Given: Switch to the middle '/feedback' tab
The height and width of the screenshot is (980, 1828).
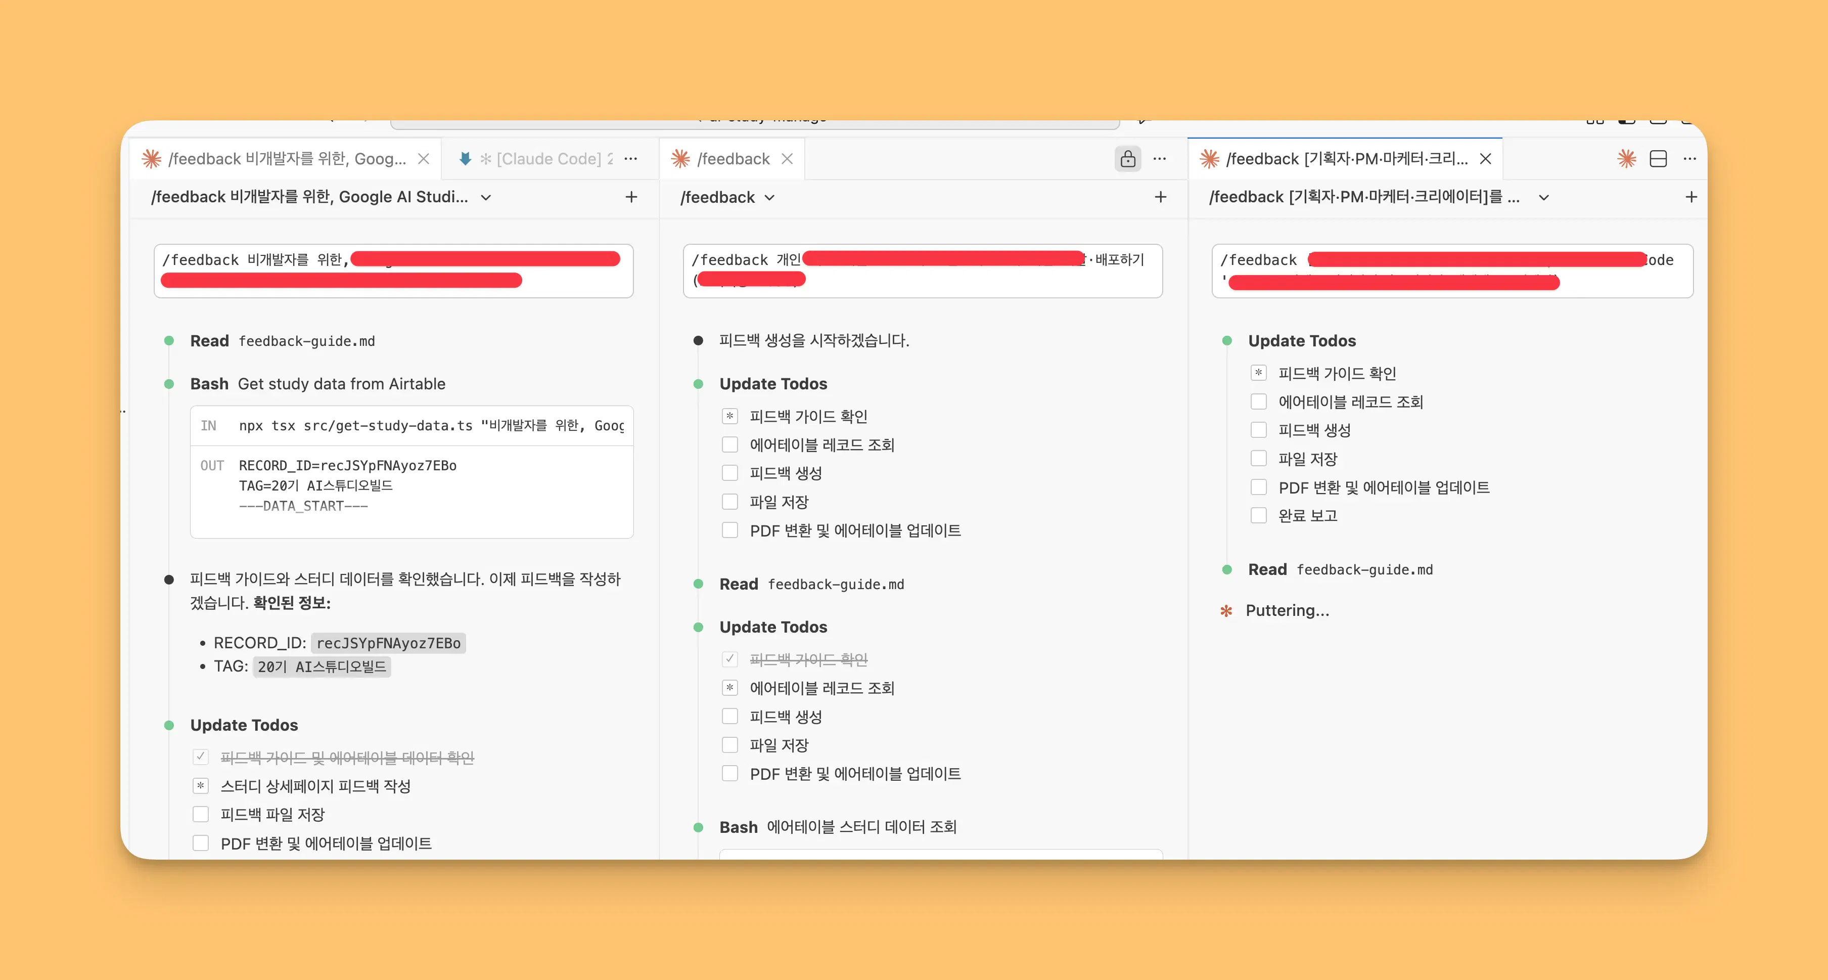Looking at the screenshot, I should [x=733, y=159].
